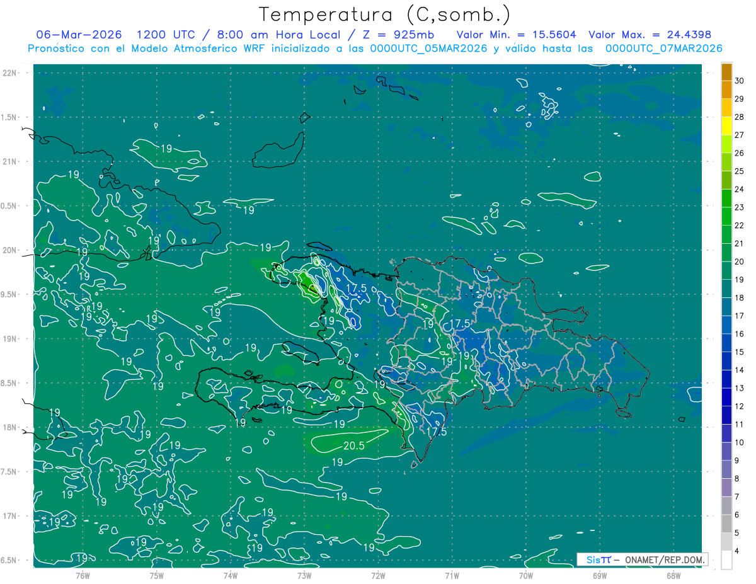
Task: Click the '73W' longitude axis label
Action: [x=304, y=575]
